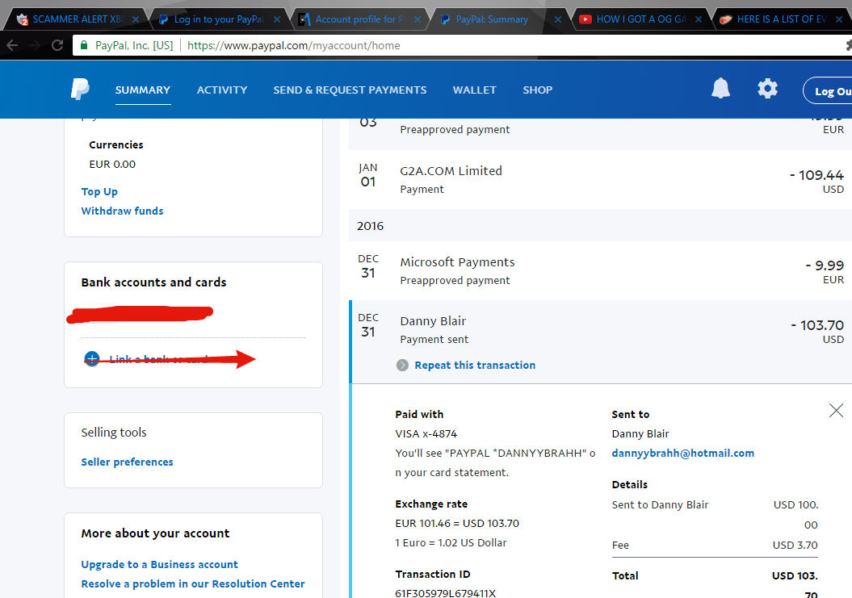Click Repeat this transaction link
Viewport: 852px width, 598px height.
[x=475, y=365]
